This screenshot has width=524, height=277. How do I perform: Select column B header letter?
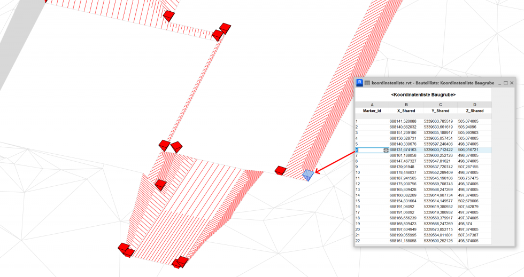click(x=406, y=105)
